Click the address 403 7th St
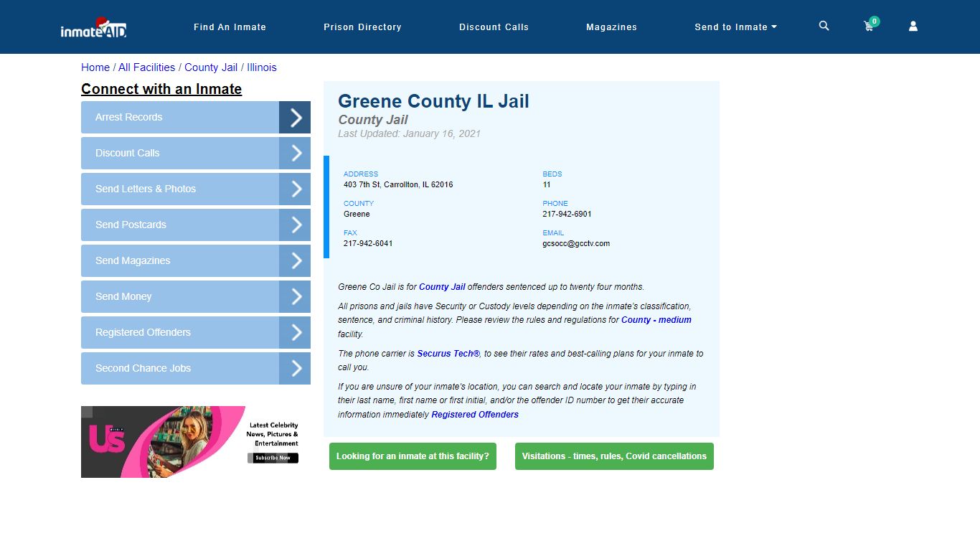The width and height of the screenshot is (980, 551). (398, 184)
